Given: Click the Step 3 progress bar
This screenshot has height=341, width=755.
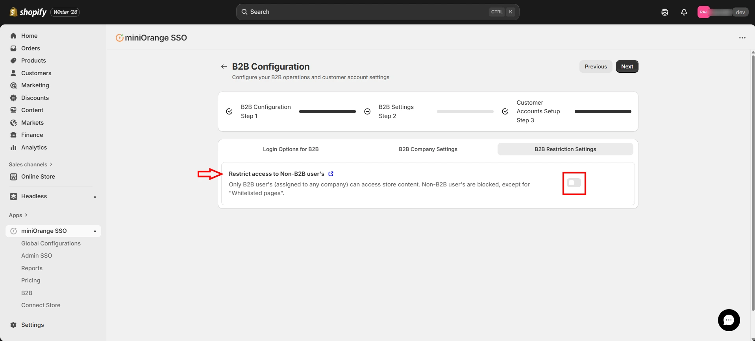Looking at the screenshot, I should click(x=603, y=111).
